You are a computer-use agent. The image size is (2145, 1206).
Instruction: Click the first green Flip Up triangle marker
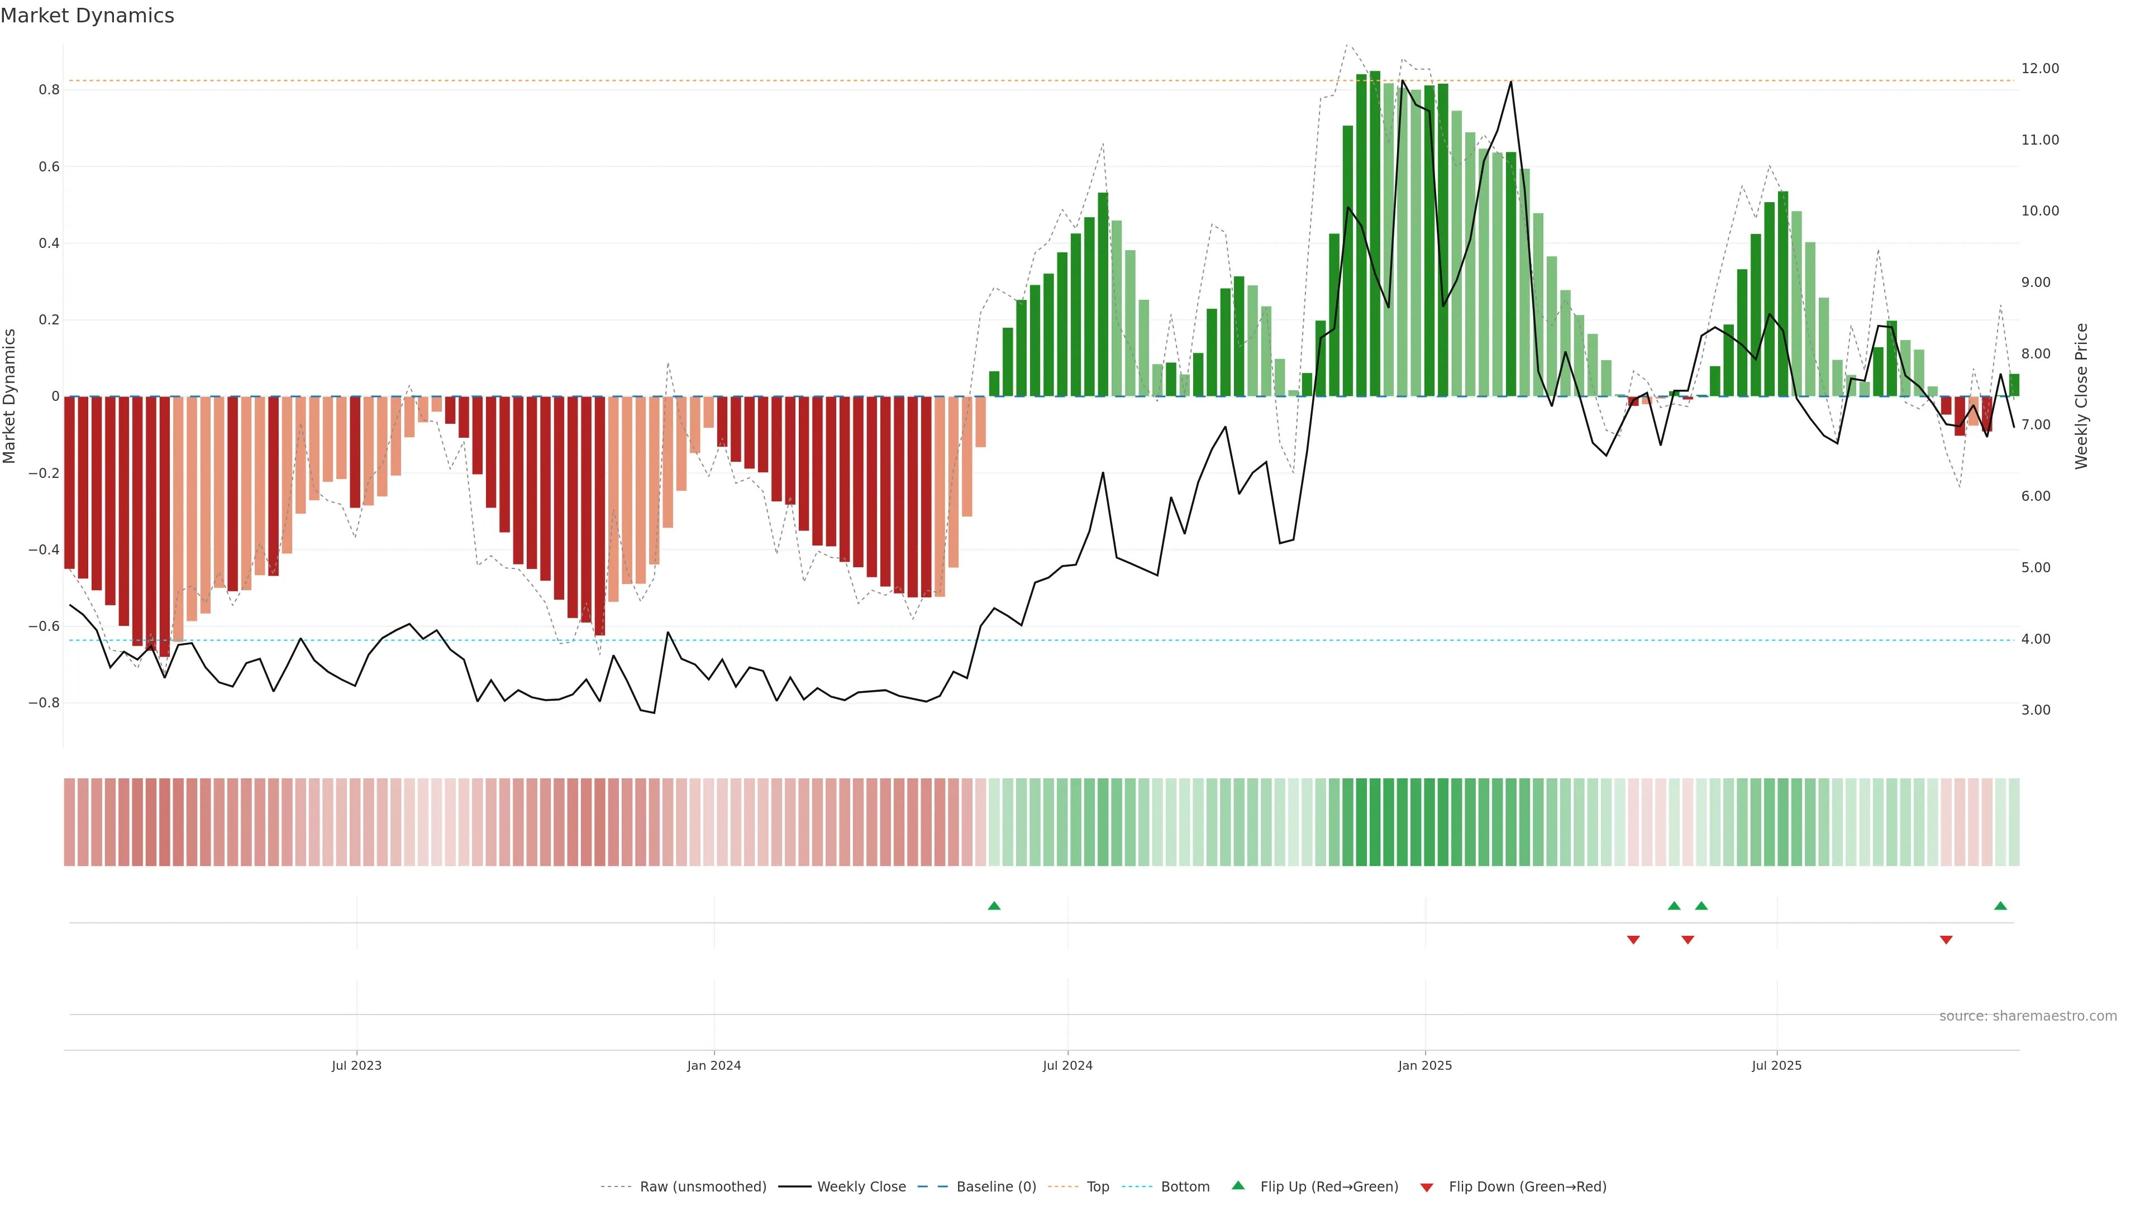[x=993, y=906]
